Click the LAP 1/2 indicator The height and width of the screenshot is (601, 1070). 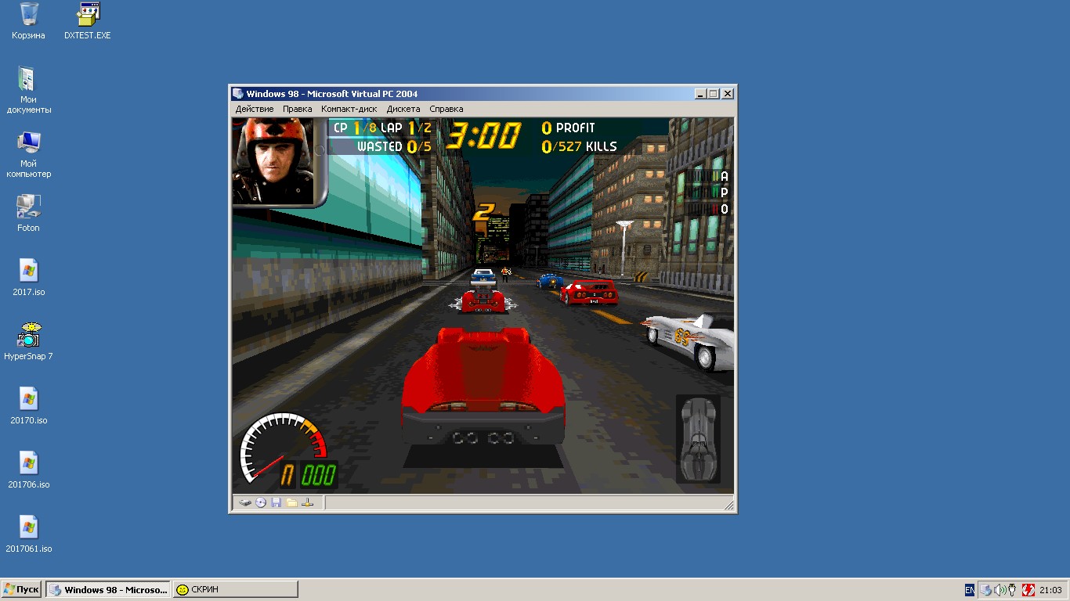(406, 128)
